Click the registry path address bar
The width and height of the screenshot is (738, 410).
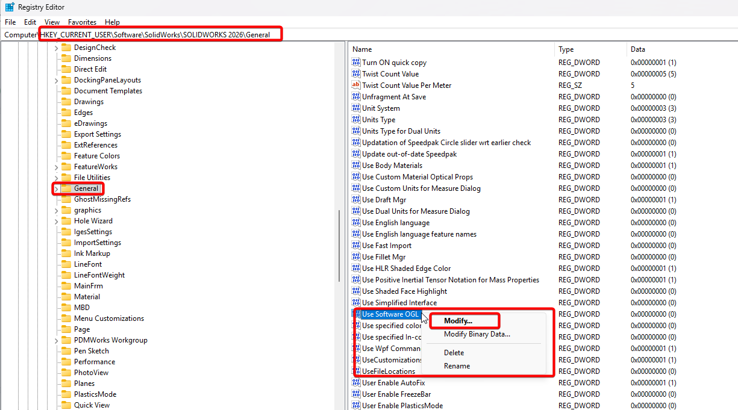point(369,35)
